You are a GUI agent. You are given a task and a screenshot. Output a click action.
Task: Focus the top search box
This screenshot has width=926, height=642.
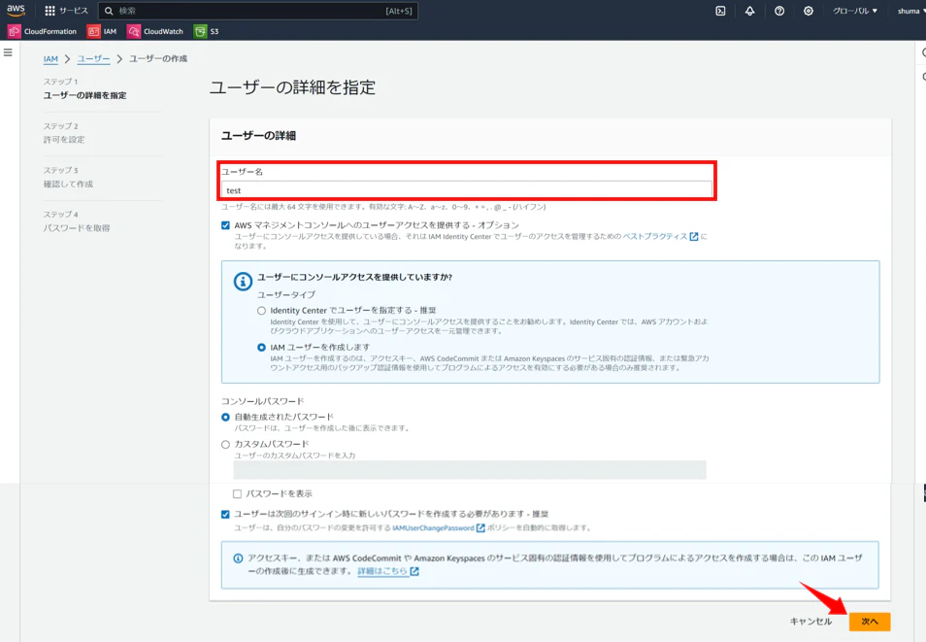point(258,11)
